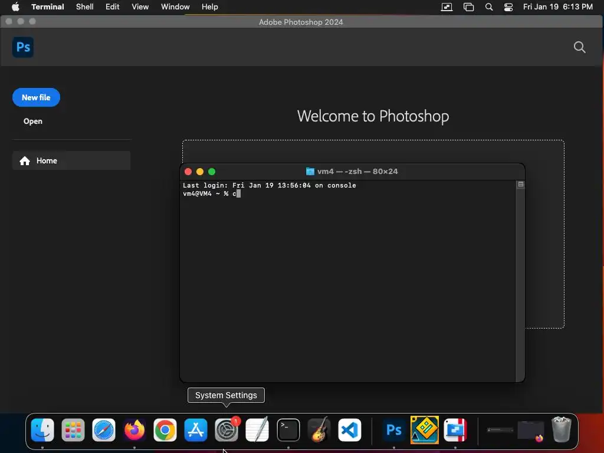Screen dimensions: 604x453
Task: Open the View menu
Action: tap(140, 7)
